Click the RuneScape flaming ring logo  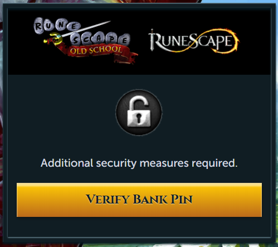(194, 41)
